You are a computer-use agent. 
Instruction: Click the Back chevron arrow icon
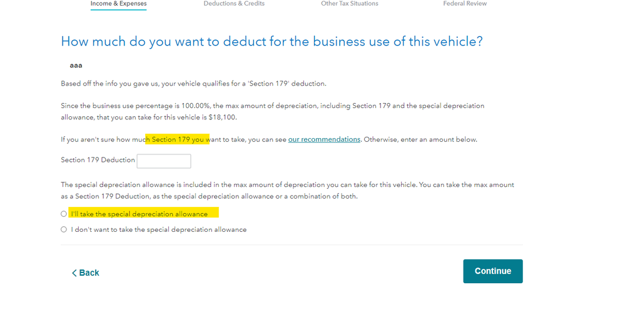74,272
